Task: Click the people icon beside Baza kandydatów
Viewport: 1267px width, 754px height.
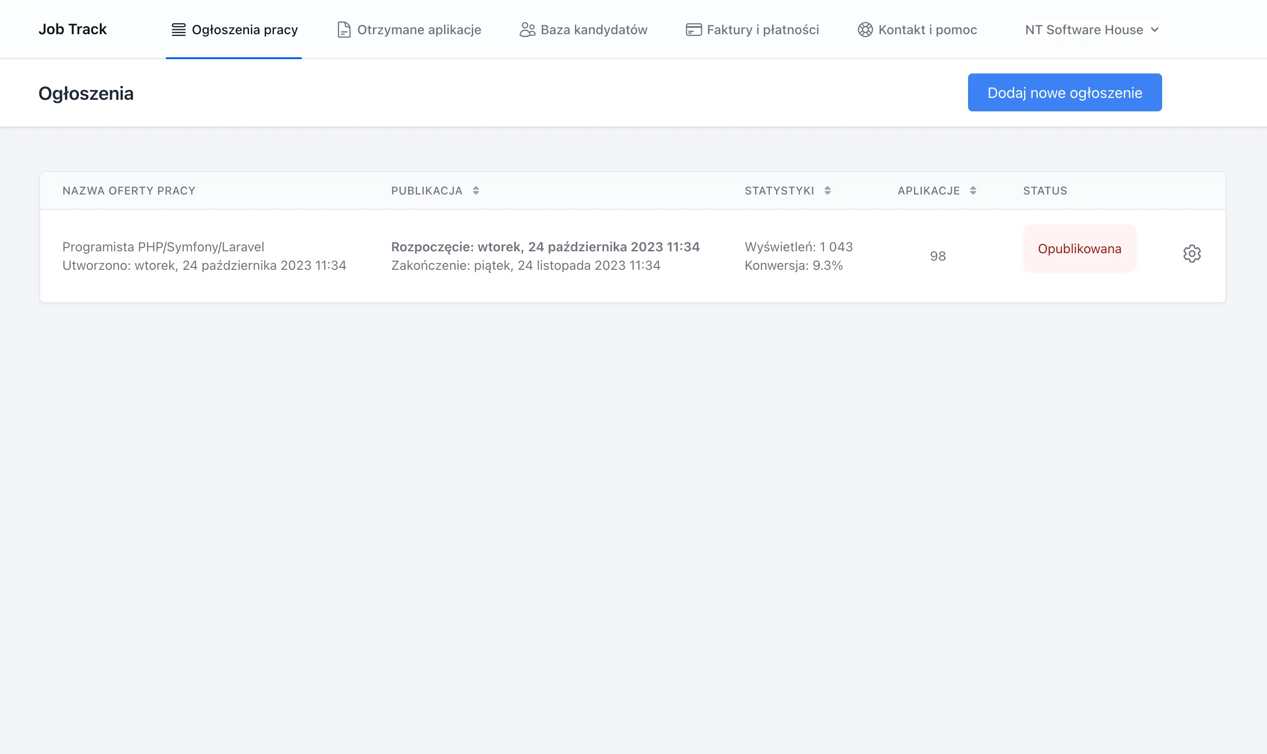Action: point(527,30)
